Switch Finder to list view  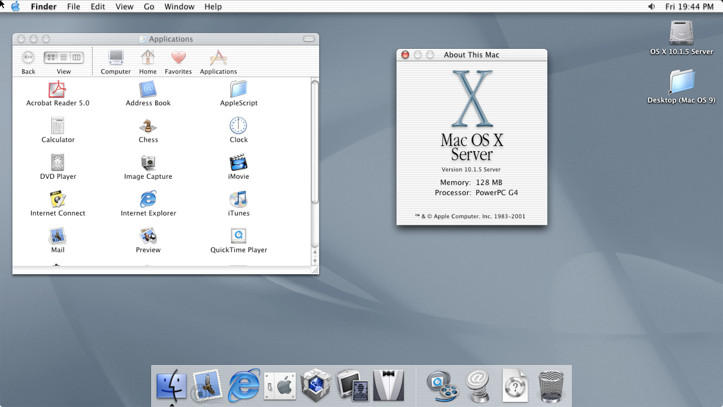point(64,57)
